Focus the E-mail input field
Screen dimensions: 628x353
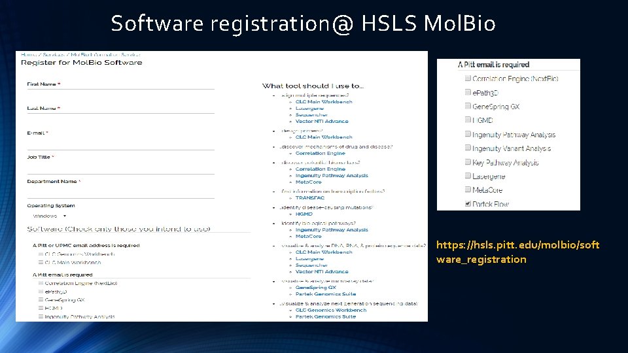point(120,143)
